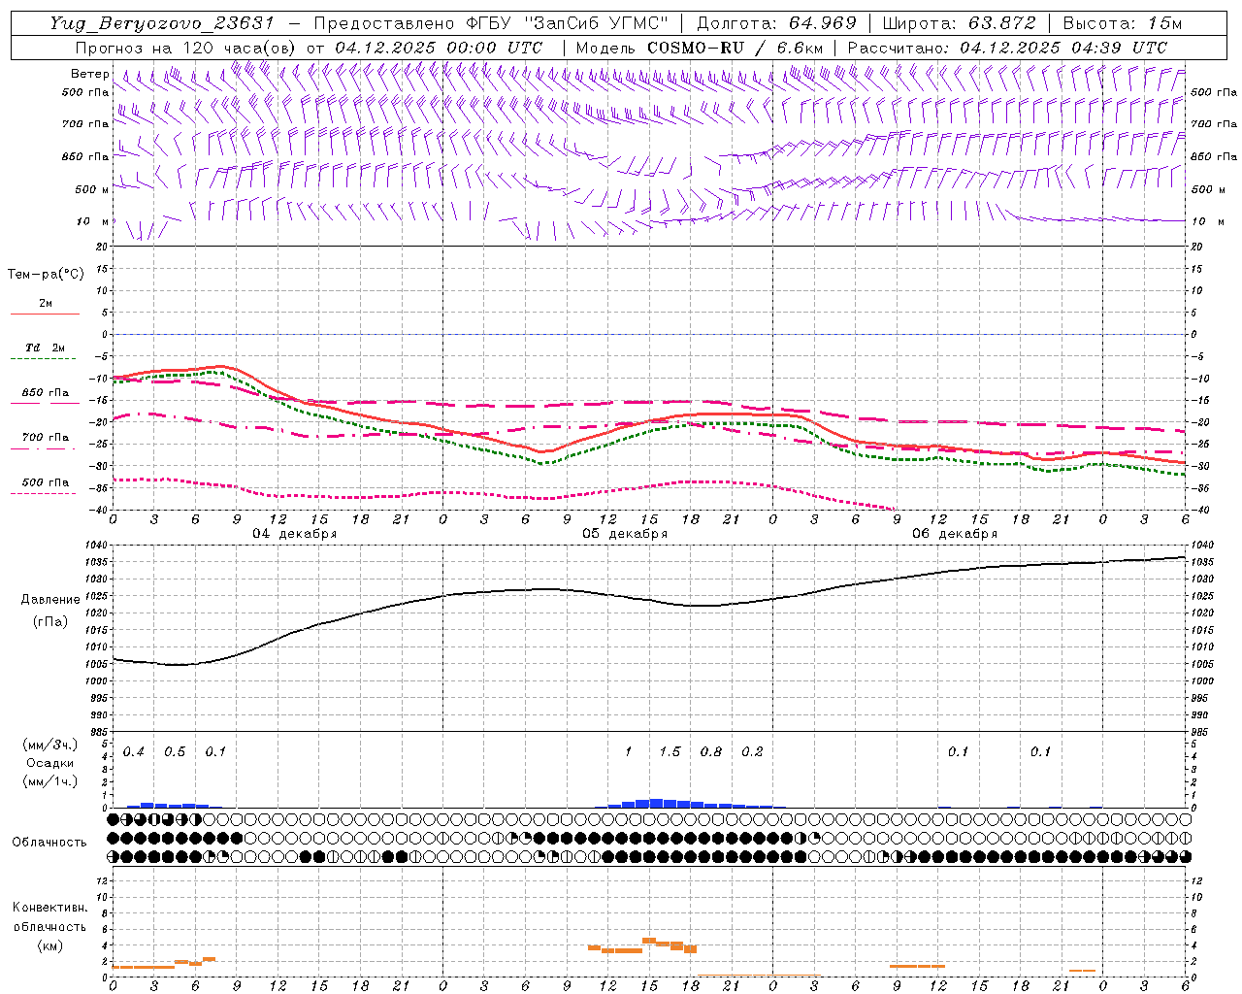Click "Прогноз на 120 часа(ов)" forecast text
1242x994 pixels.
point(186,48)
